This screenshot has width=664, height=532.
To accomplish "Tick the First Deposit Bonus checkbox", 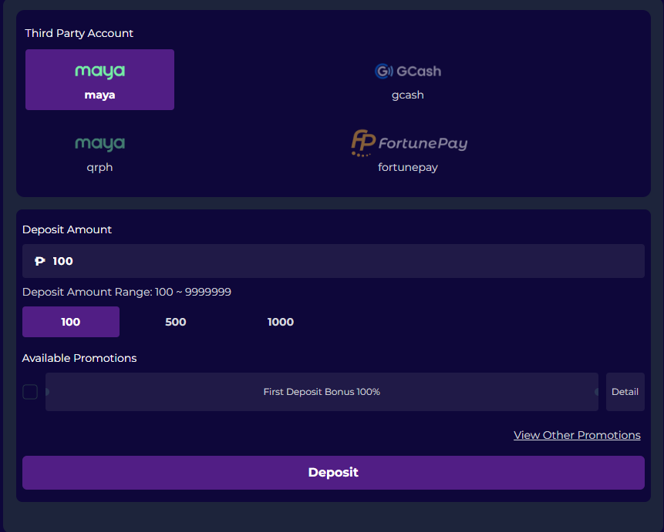I will (x=30, y=392).
